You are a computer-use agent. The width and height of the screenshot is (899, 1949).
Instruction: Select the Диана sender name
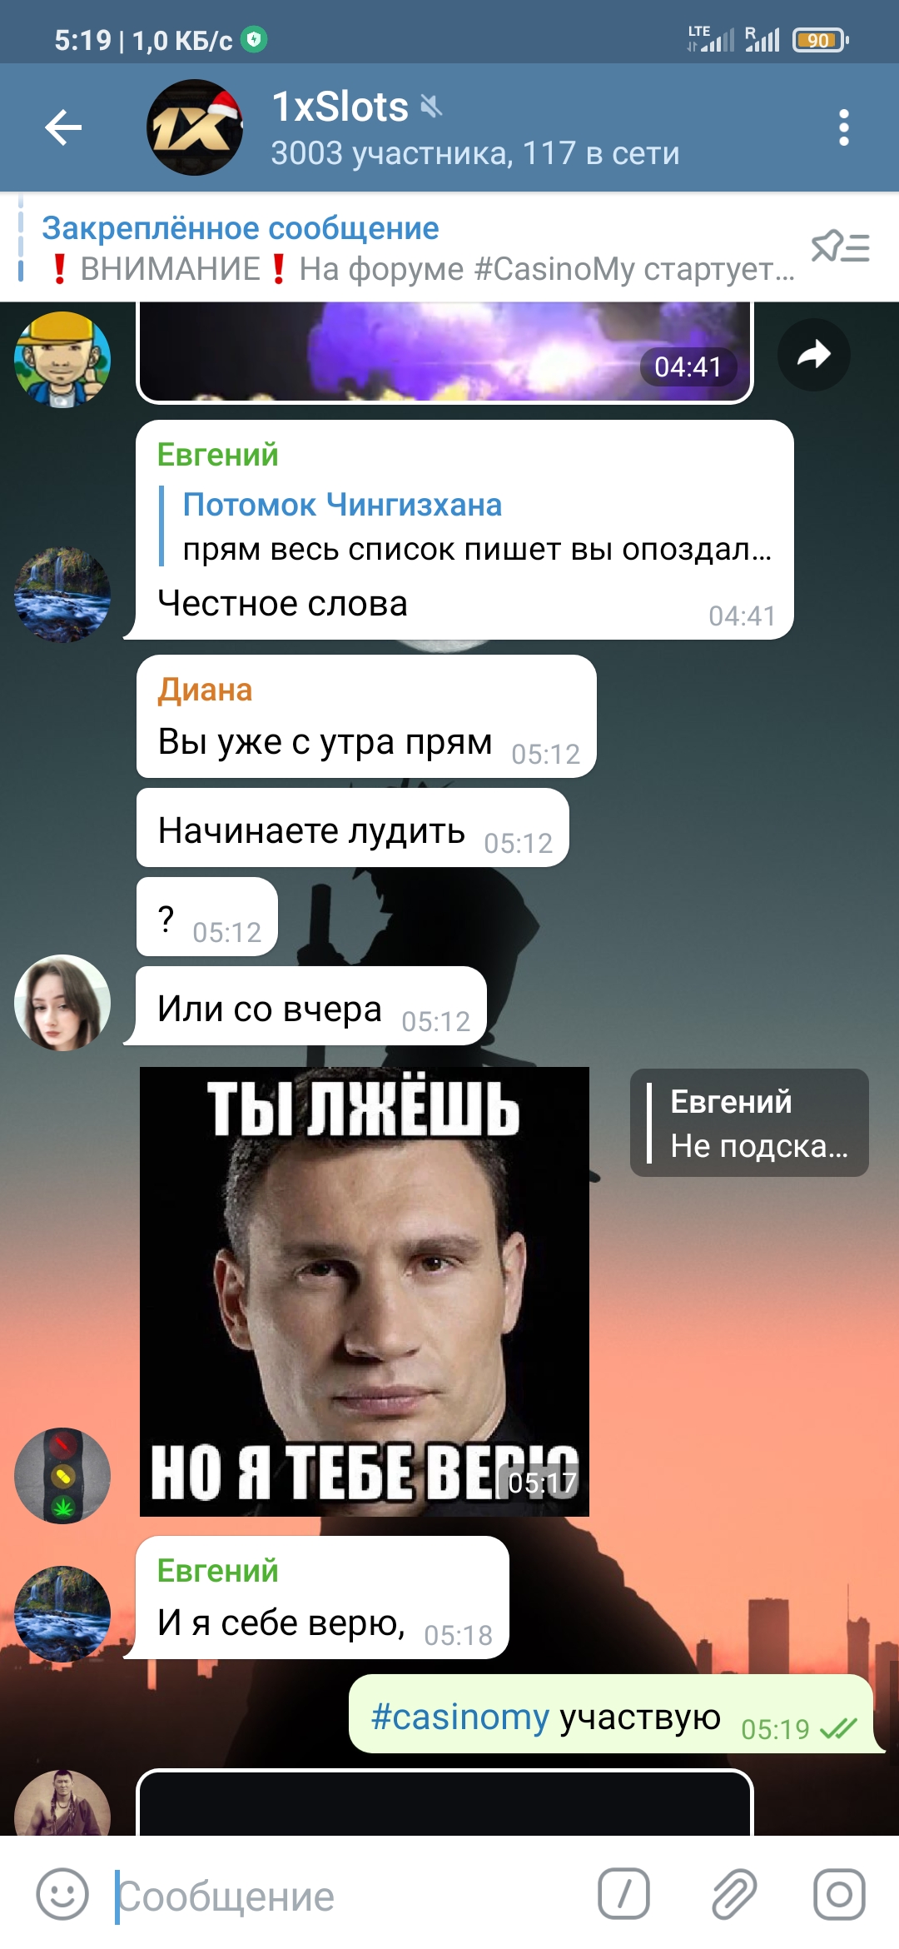click(205, 690)
